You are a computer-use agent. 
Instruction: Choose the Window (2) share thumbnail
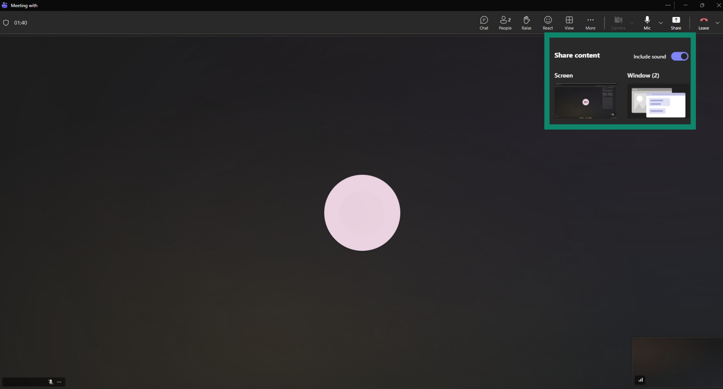(658, 101)
